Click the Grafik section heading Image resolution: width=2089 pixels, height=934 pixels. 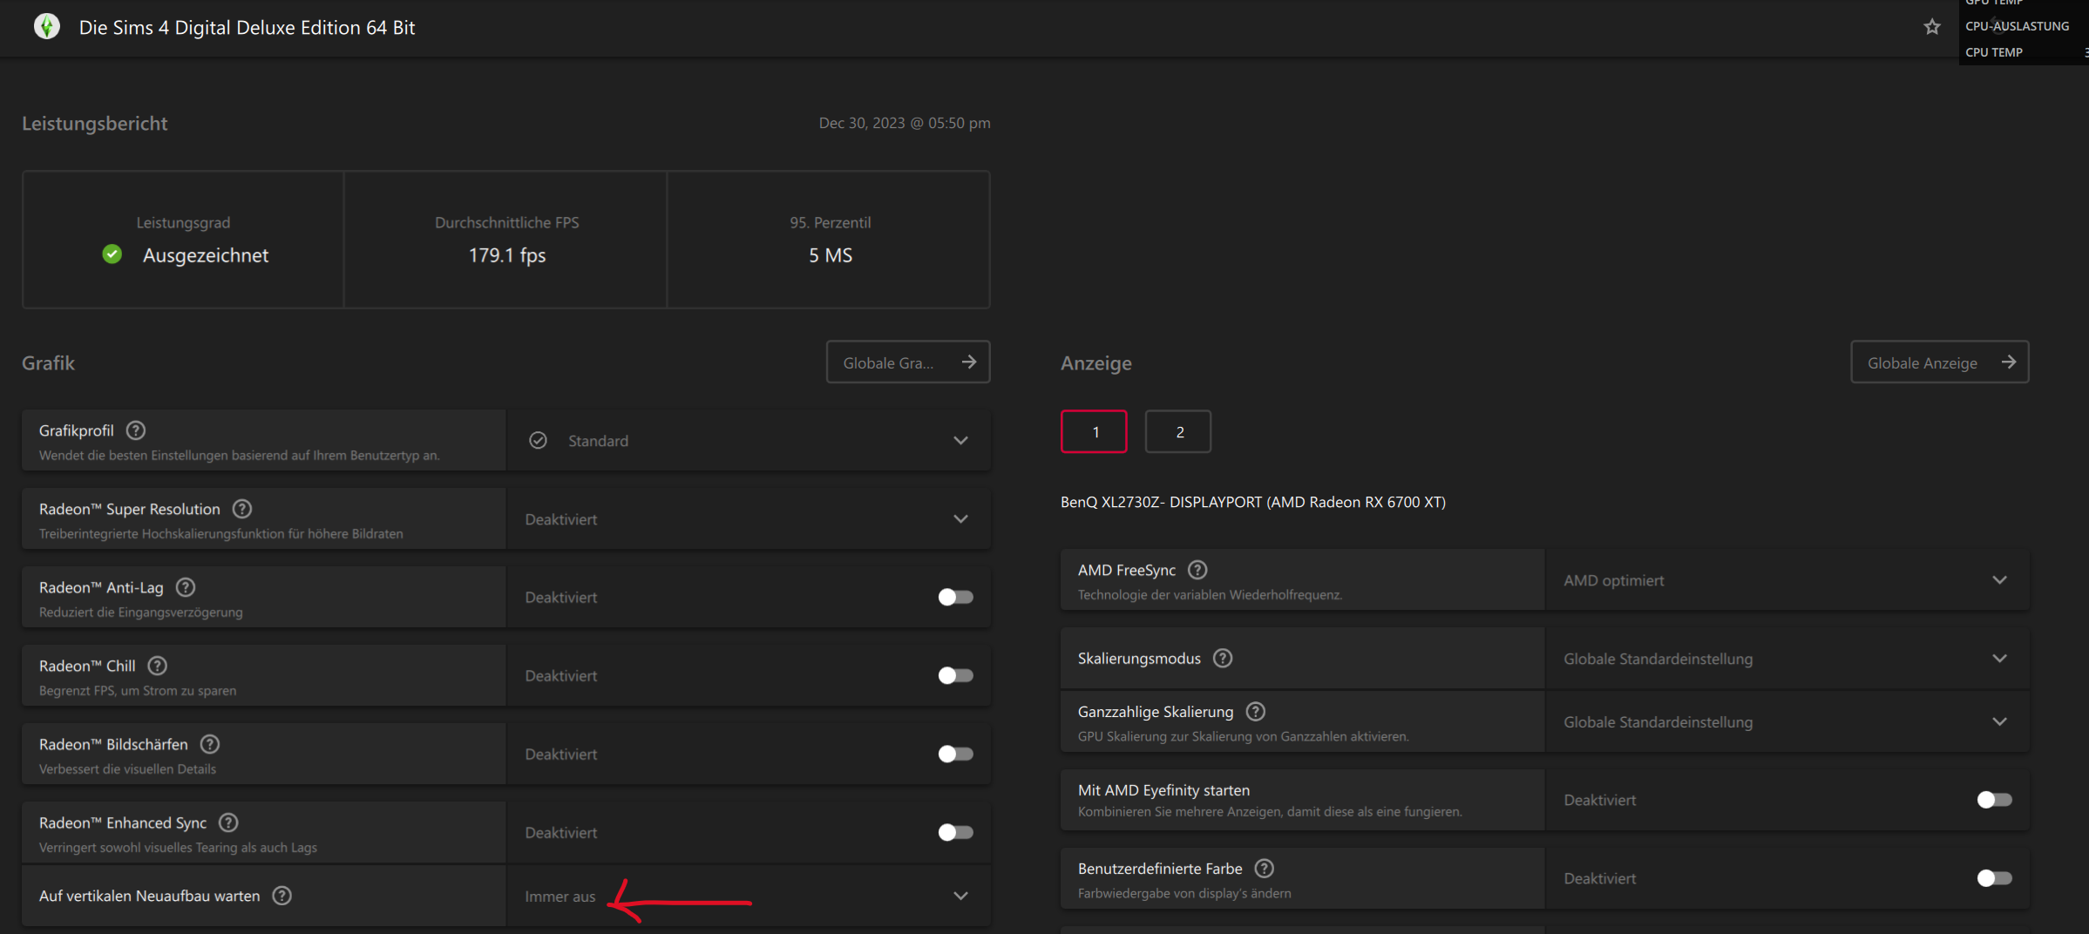pyautogui.click(x=49, y=363)
